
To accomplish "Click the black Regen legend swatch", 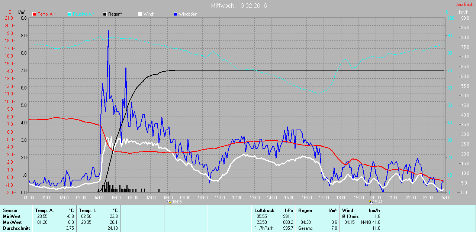I will coord(105,14).
